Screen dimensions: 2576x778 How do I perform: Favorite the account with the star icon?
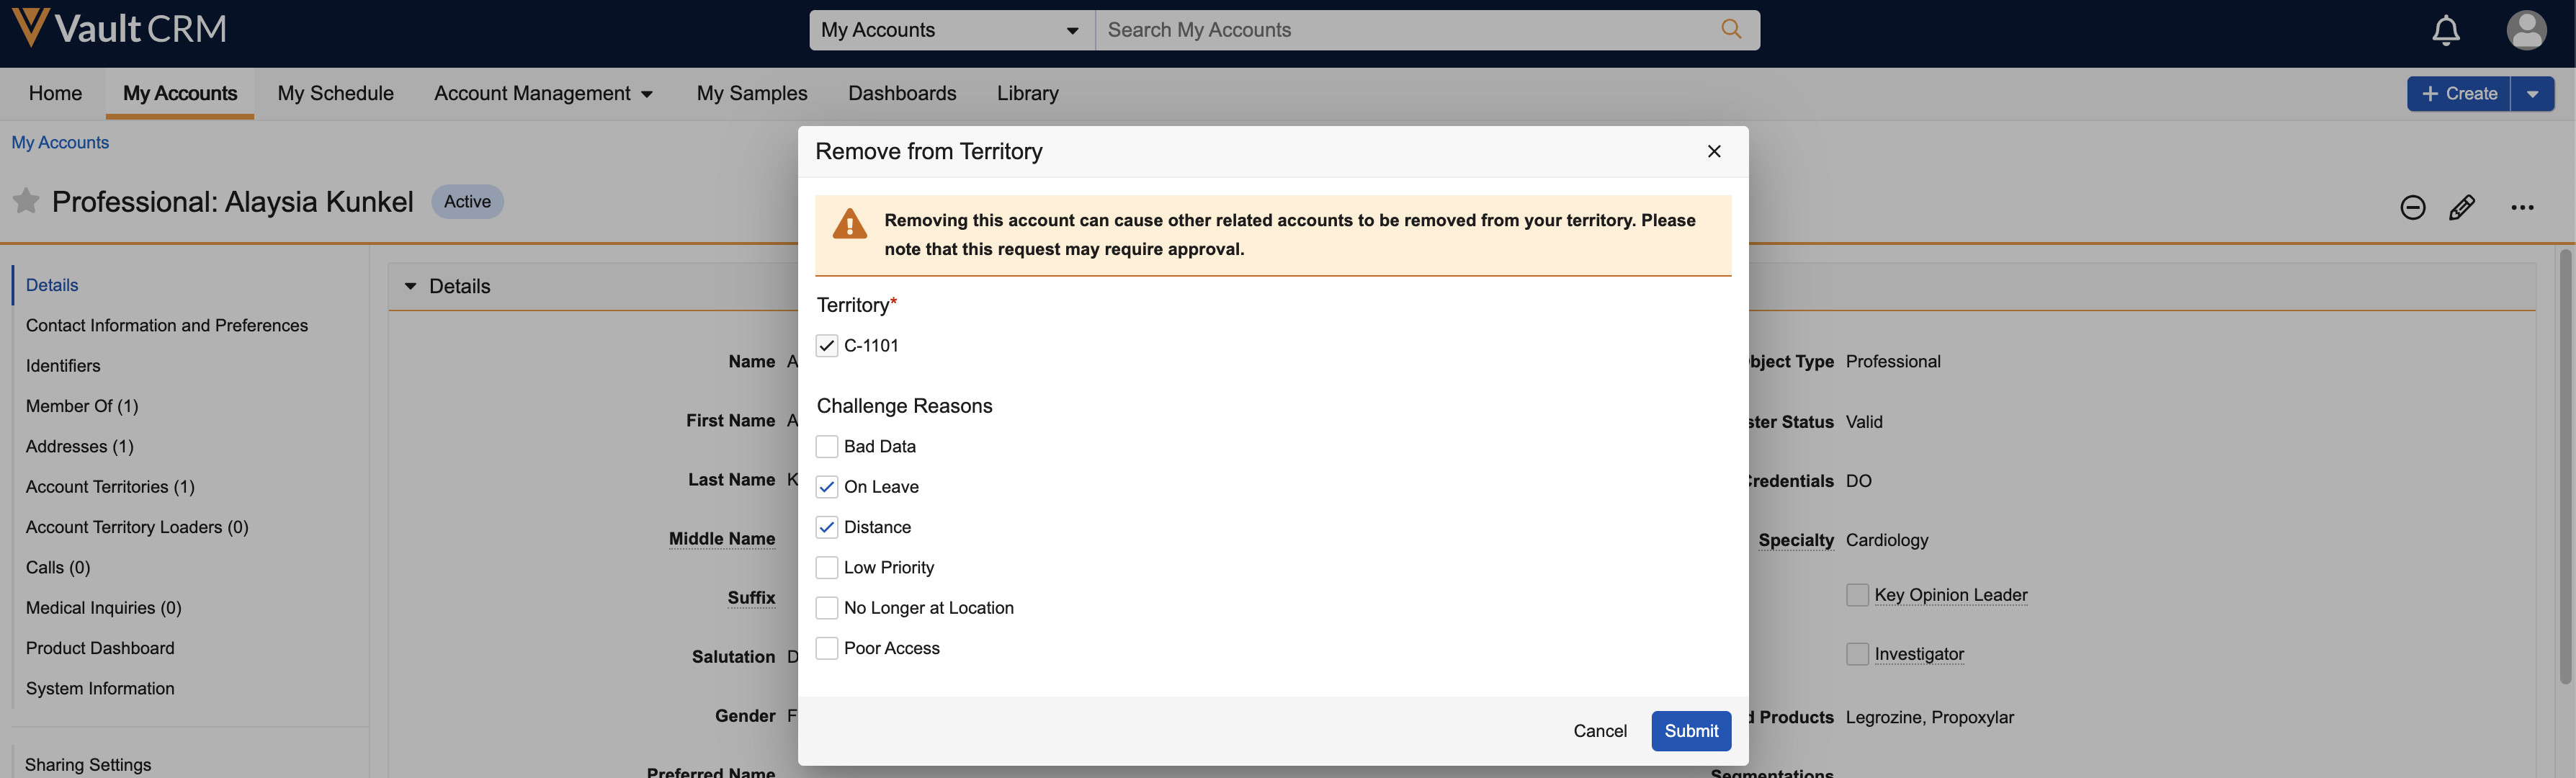(x=26, y=202)
